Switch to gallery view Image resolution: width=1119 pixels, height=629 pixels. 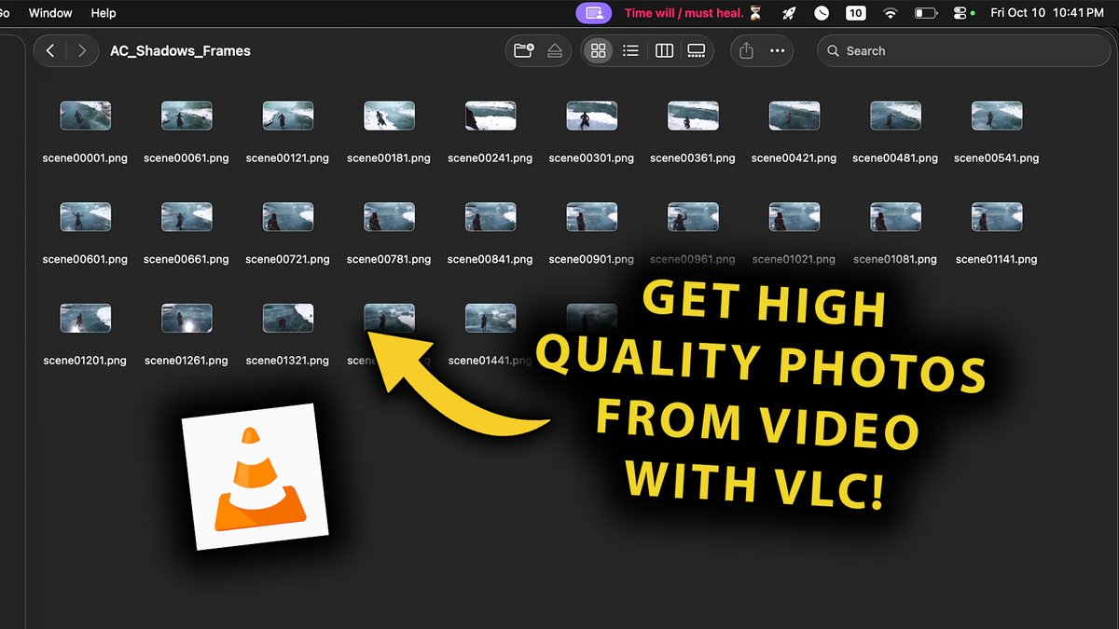(x=696, y=51)
